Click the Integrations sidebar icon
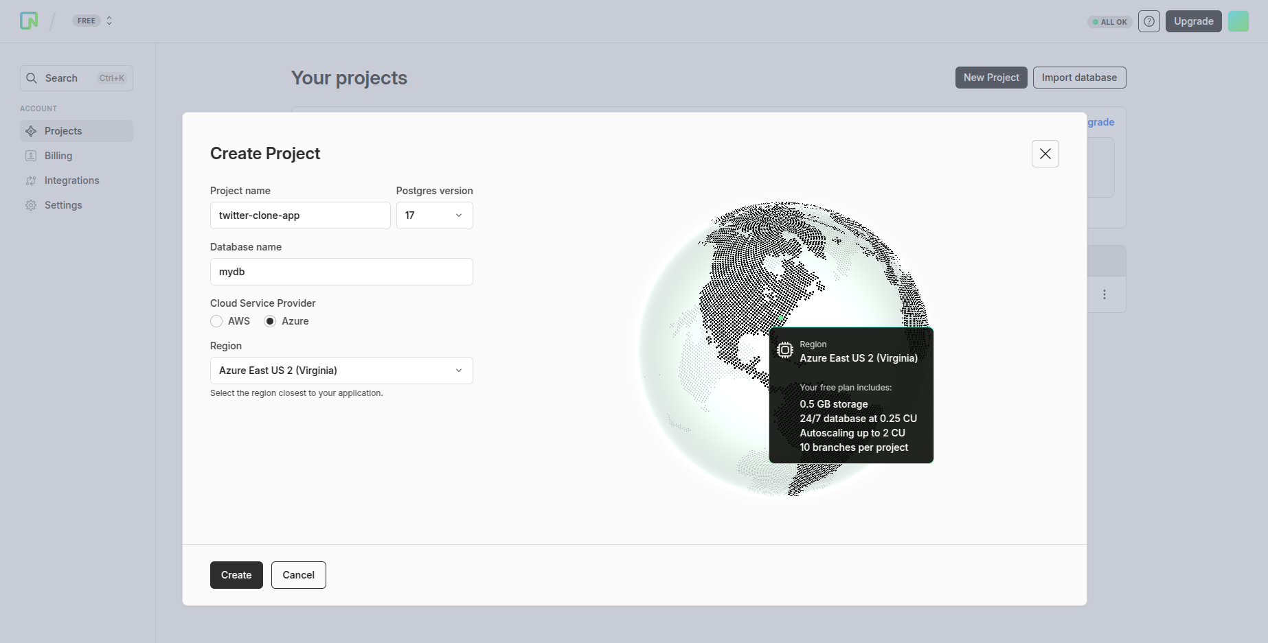1268x643 pixels. [31, 180]
